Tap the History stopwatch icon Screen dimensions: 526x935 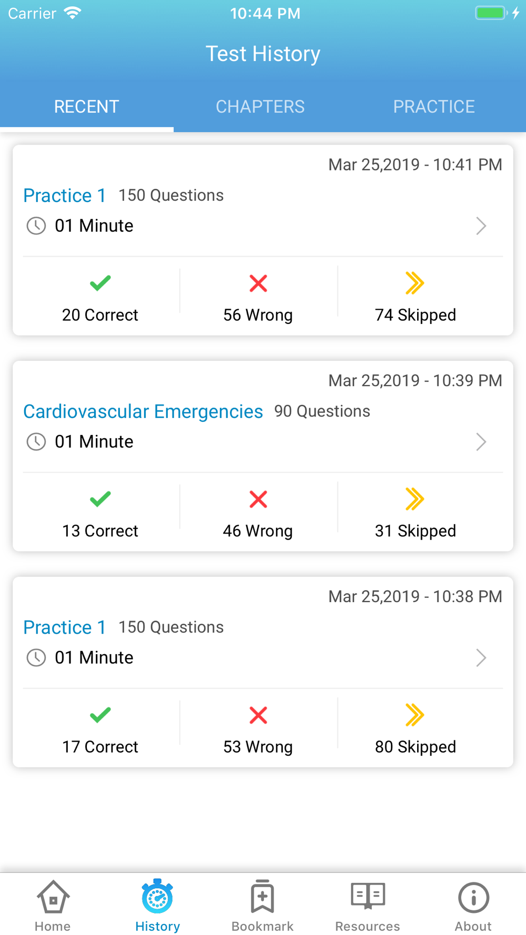click(157, 896)
